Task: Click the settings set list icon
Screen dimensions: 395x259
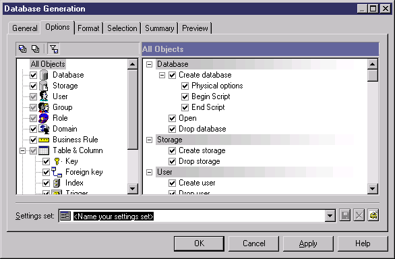Action: [x=65, y=216]
